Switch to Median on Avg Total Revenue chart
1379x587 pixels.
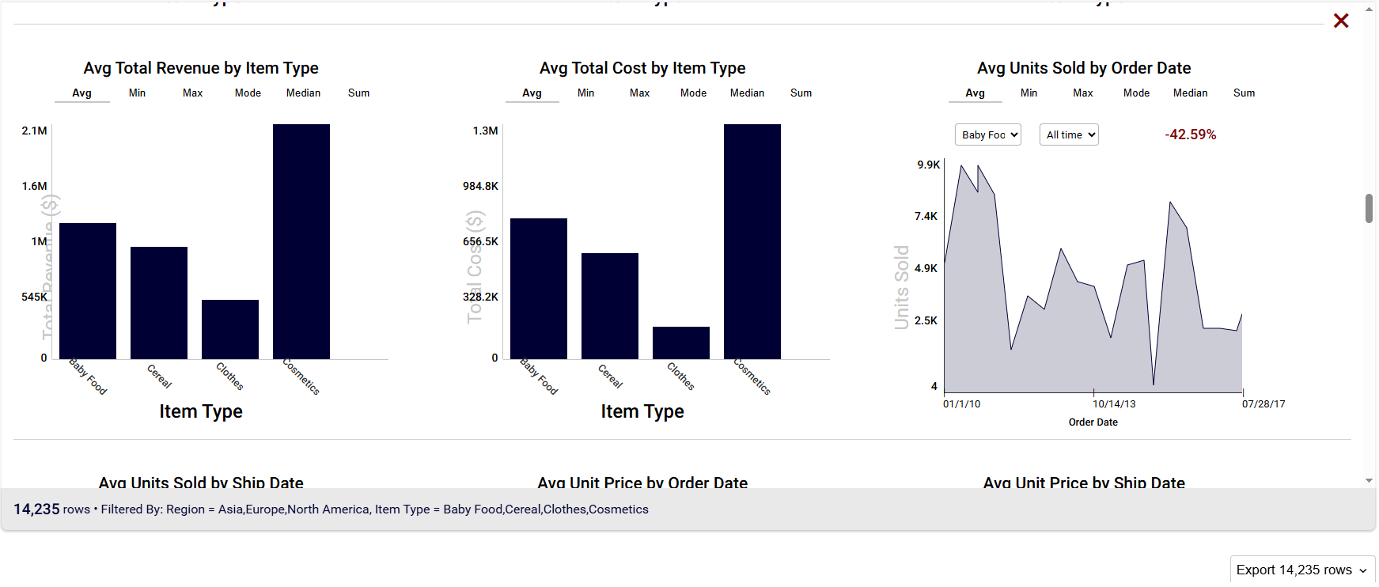303,93
